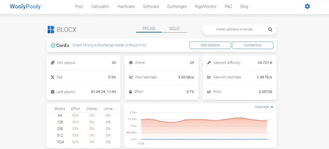The height and width of the screenshot is (149, 329).
Task: Select the 64 blocks row
Action: click(84, 116)
